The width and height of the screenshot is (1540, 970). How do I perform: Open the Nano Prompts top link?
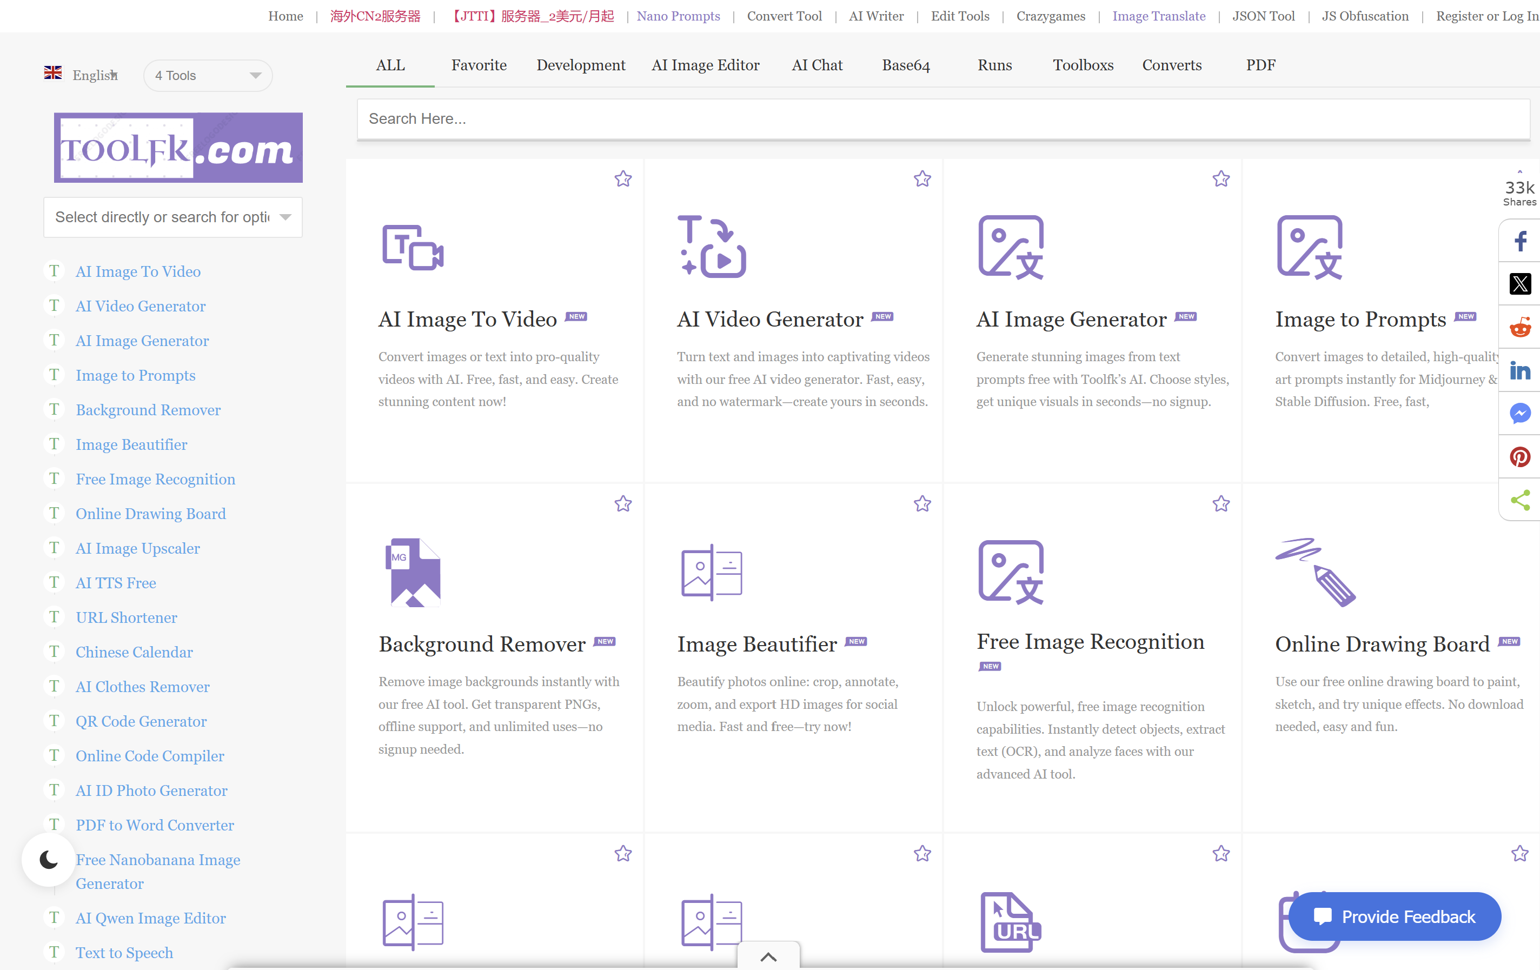click(678, 16)
